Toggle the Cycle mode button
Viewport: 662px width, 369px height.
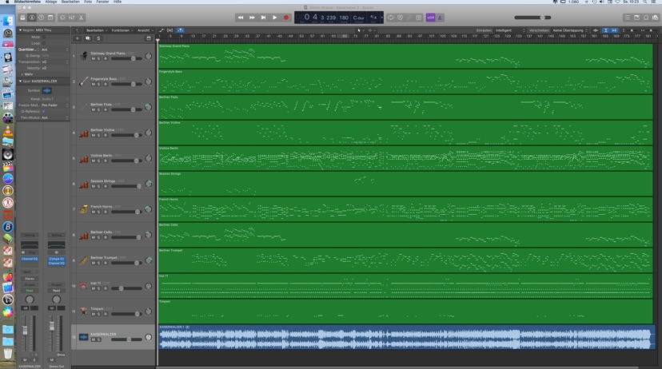pyautogui.click(x=391, y=18)
